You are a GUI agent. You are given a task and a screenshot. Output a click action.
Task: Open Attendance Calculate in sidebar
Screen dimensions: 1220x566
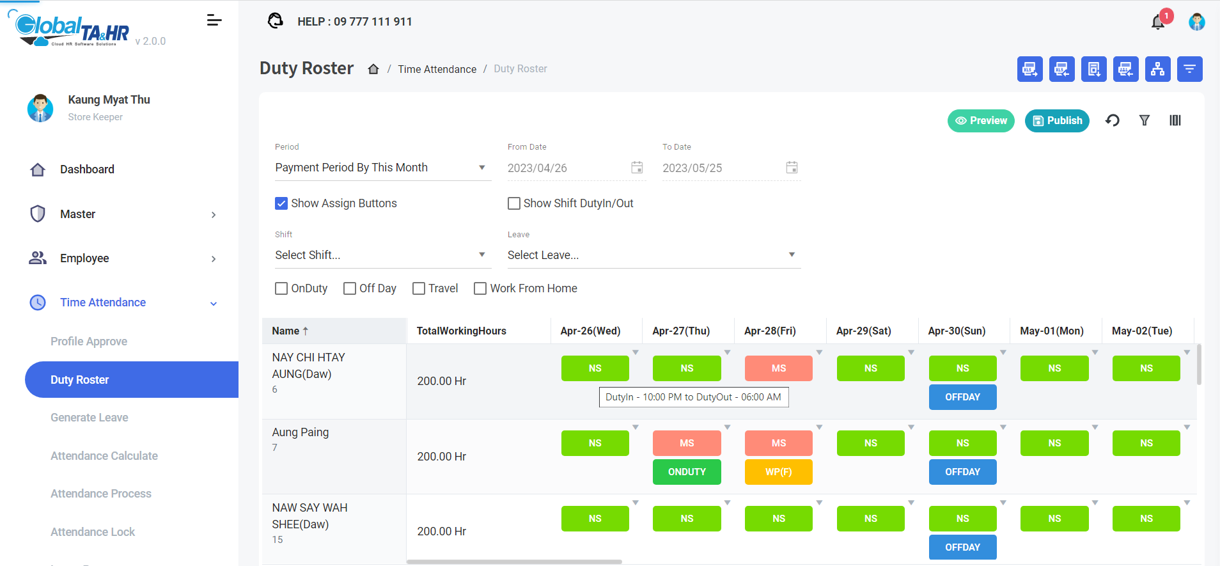point(104,456)
